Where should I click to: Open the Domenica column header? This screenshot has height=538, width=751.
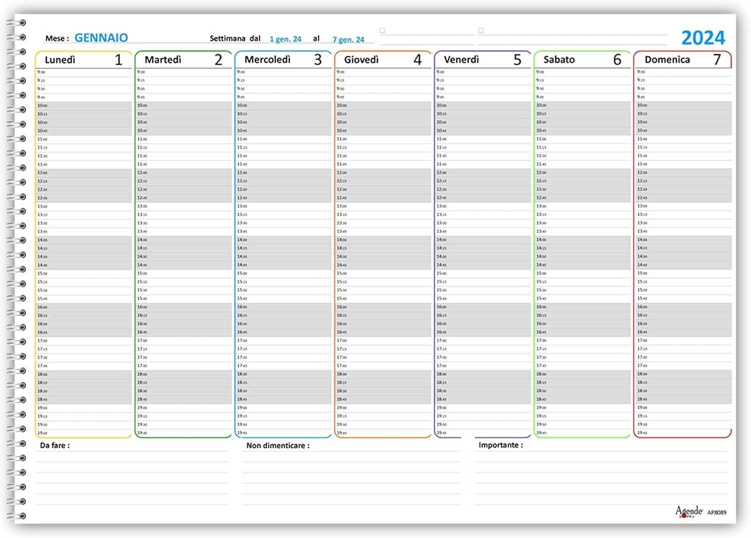pyautogui.click(x=667, y=60)
